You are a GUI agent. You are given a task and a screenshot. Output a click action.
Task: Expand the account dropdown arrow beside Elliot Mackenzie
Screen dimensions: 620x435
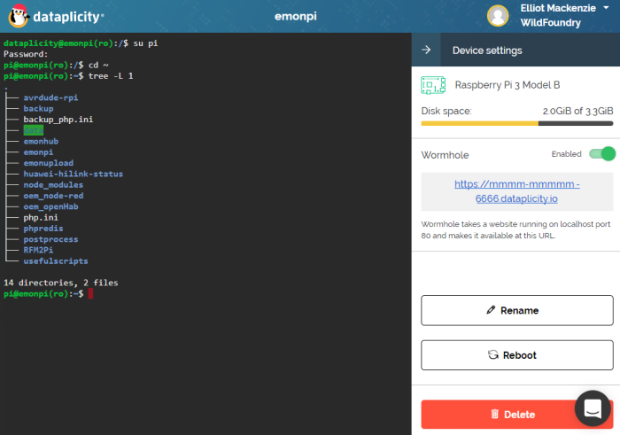(606, 7)
